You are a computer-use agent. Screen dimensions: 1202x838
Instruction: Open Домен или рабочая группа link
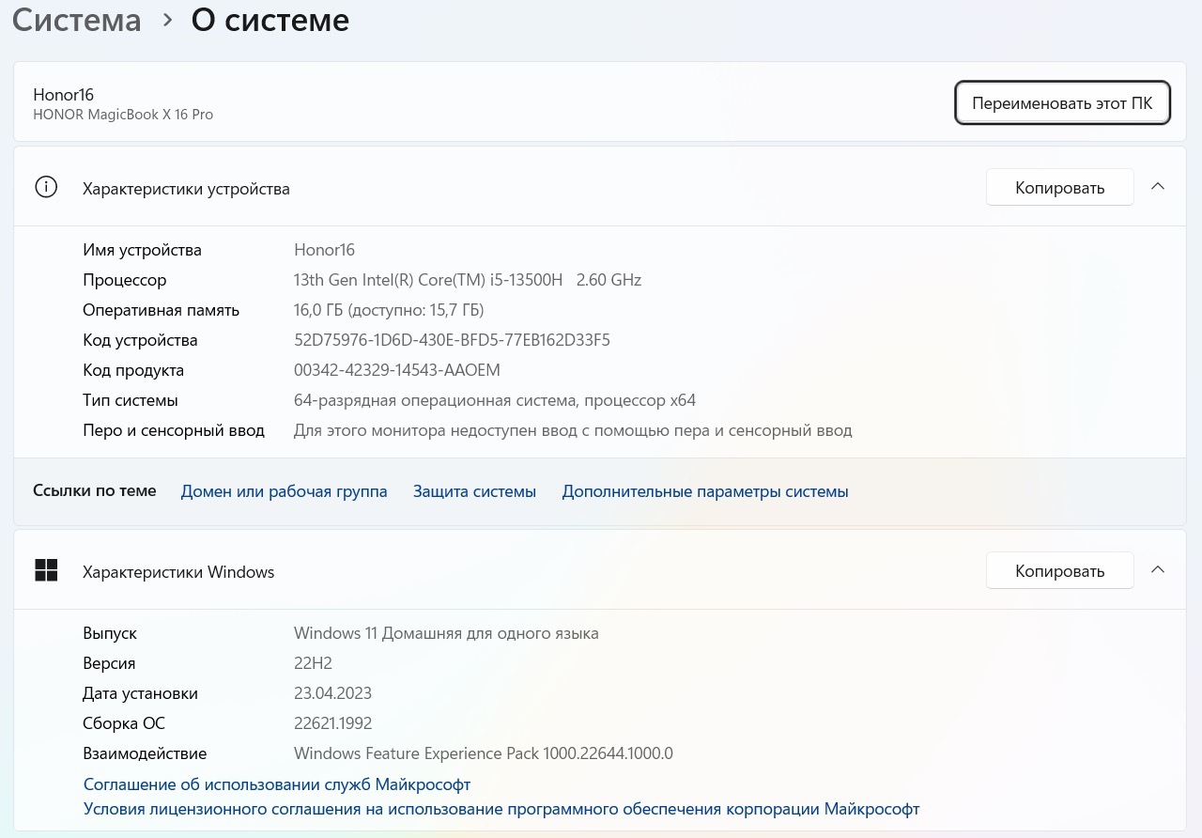pyautogui.click(x=284, y=491)
